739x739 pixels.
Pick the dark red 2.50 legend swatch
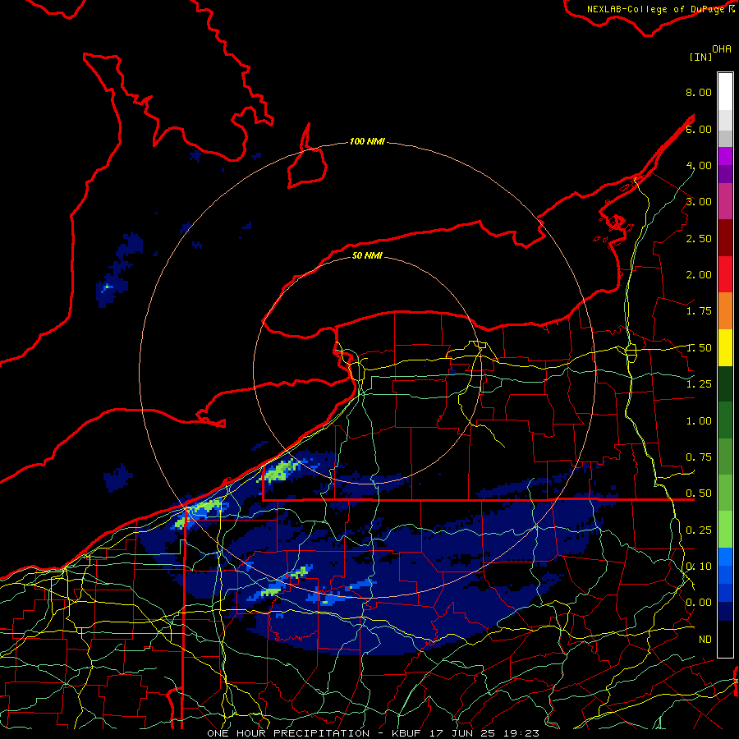pyautogui.click(x=725, y=238)
